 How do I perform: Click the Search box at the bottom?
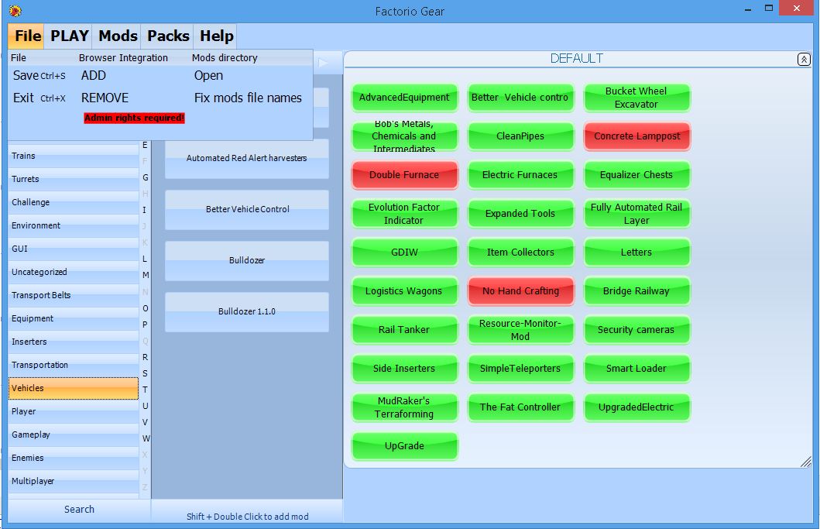[79, 509]
